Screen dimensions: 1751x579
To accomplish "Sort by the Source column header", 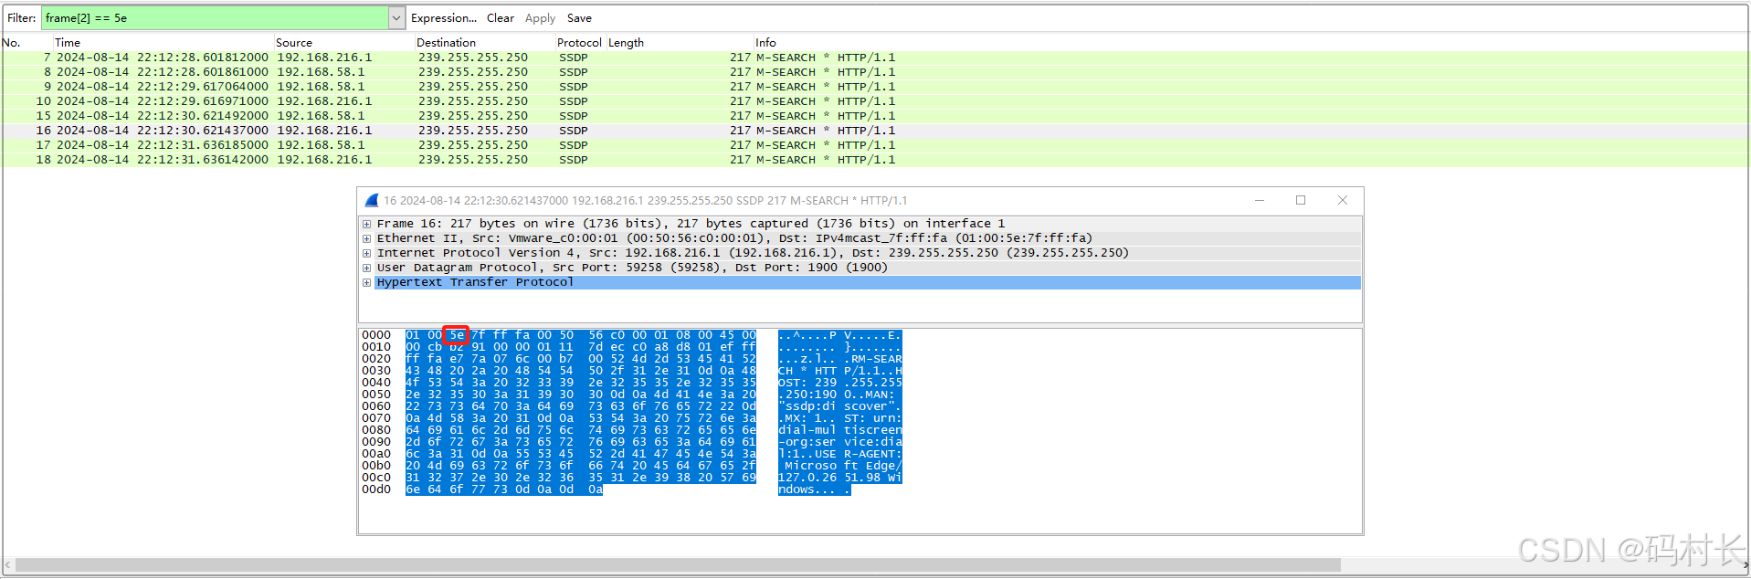I will pos(294,42).
